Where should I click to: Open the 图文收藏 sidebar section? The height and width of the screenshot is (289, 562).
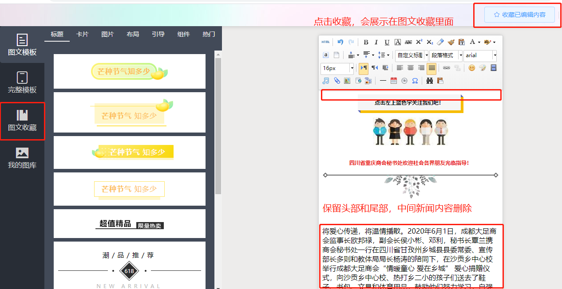click(x=22, y=121)
